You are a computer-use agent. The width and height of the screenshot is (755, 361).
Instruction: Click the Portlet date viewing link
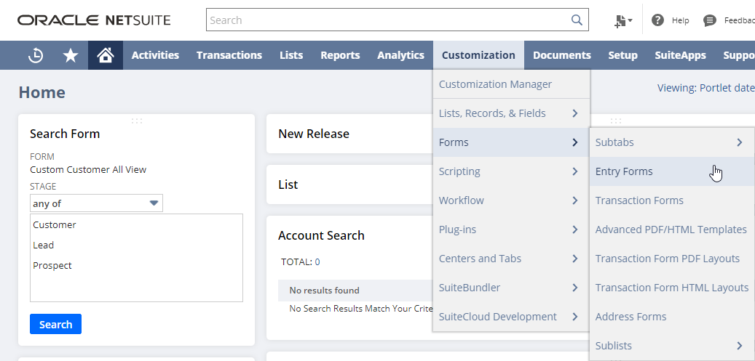pyautogui.click(x=726, y=88)
